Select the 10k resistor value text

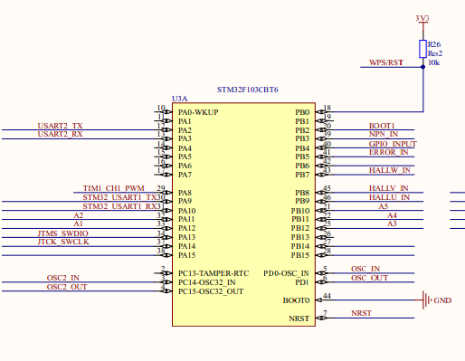coord(433,62)
